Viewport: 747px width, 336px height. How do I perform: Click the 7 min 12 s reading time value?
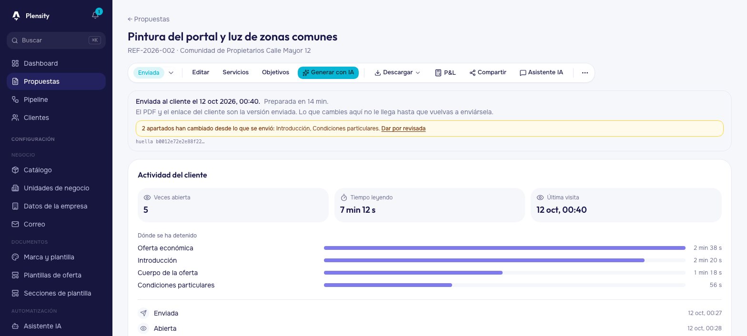tap(358, 210)
